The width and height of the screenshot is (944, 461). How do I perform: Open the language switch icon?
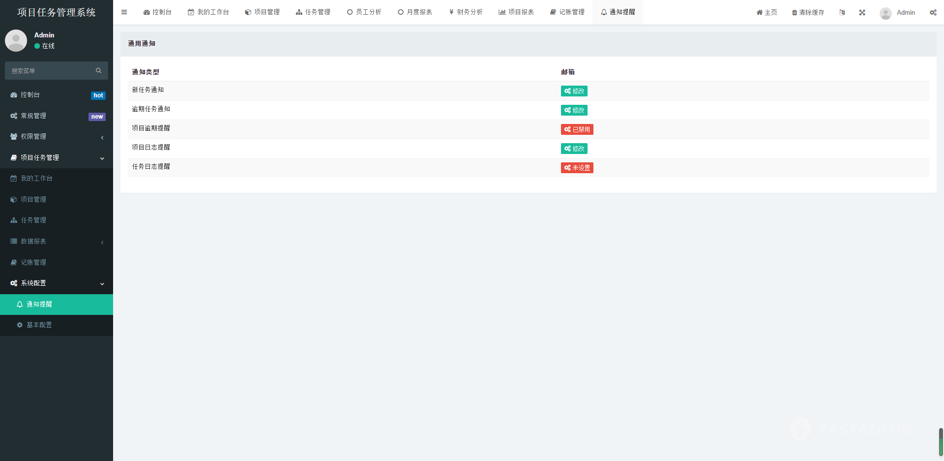(842, 12)
